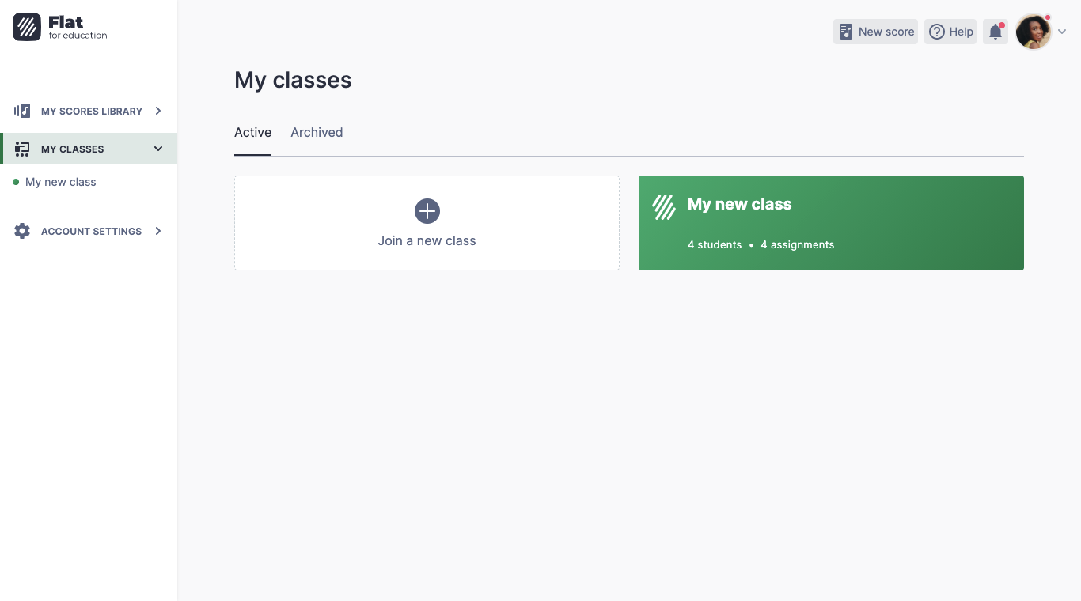Screen dimensions: 1081x601
Task: Open the notifications bell
Action: tap(995, 32)
